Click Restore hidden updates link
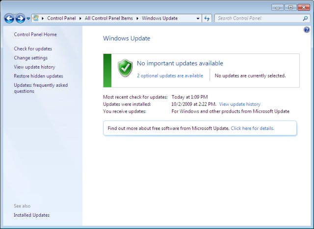Image resolution: width=314 pixels, height=229 pixels. point(38,76)
